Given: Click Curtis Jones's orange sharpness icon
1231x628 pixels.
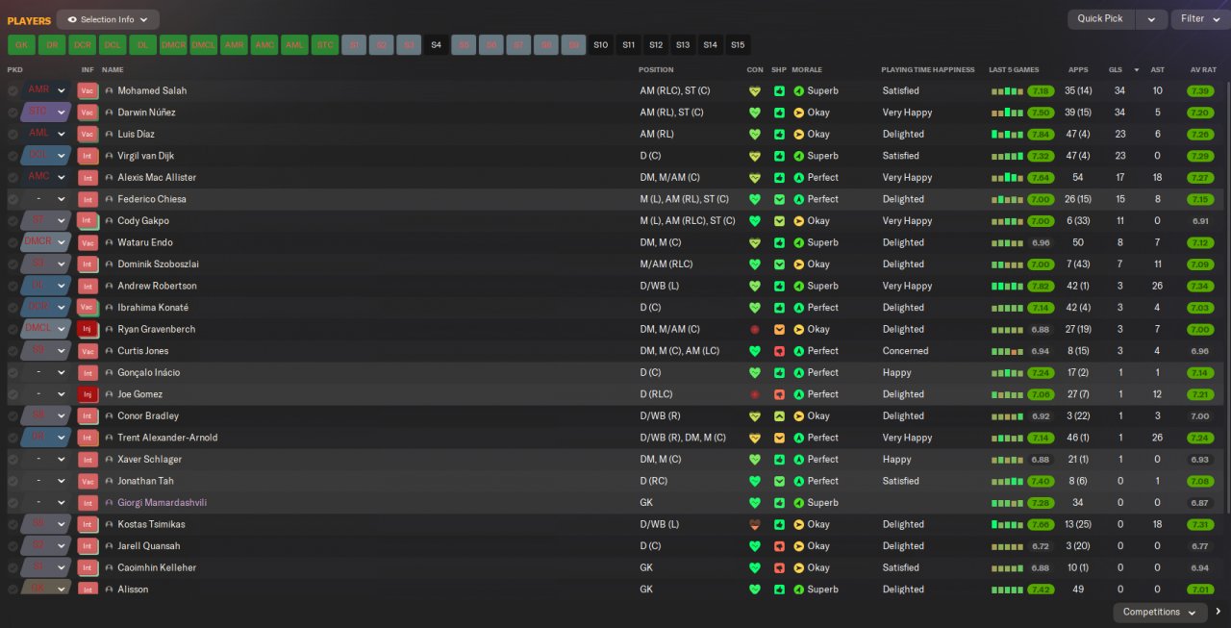Looking at the screenshot, I should tap(778, 351).
